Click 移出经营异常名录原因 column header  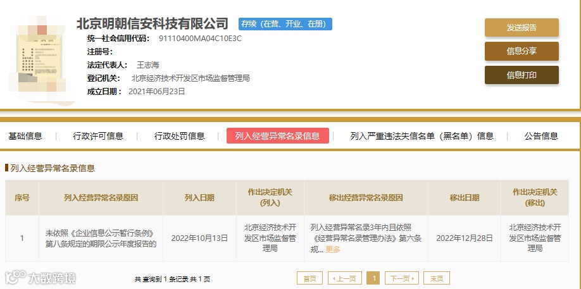click(366, 197)
